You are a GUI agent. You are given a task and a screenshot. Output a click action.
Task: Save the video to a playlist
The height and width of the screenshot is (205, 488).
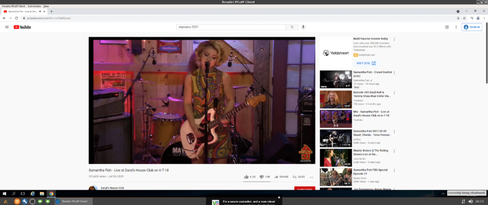point(299,177)
